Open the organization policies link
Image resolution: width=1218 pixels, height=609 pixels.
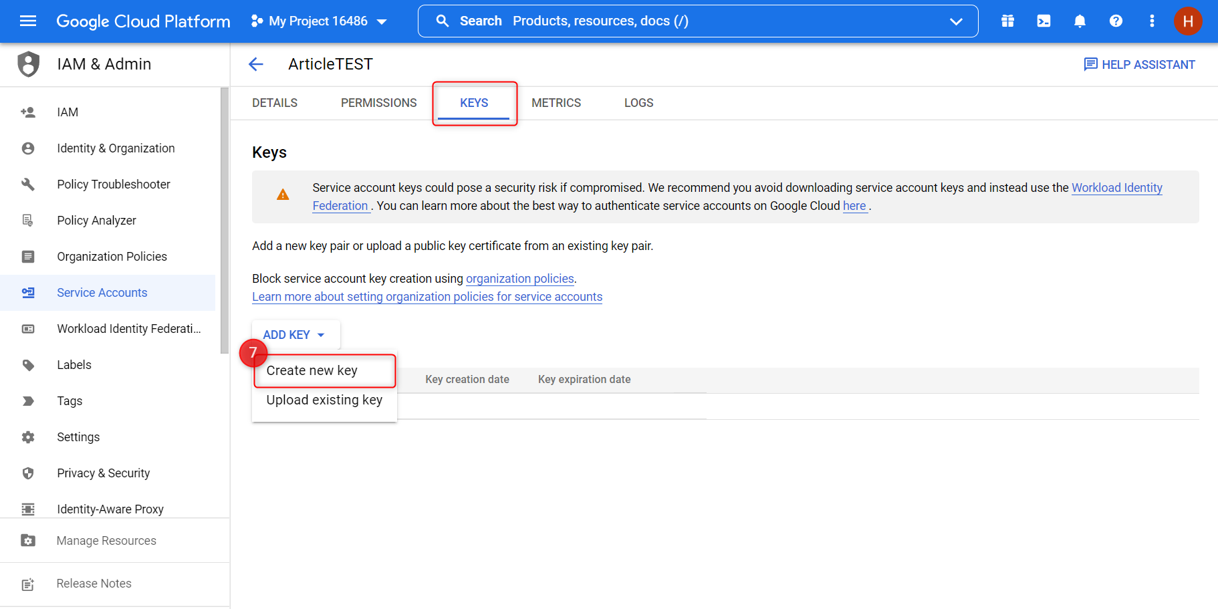click(x=520, y=279)
